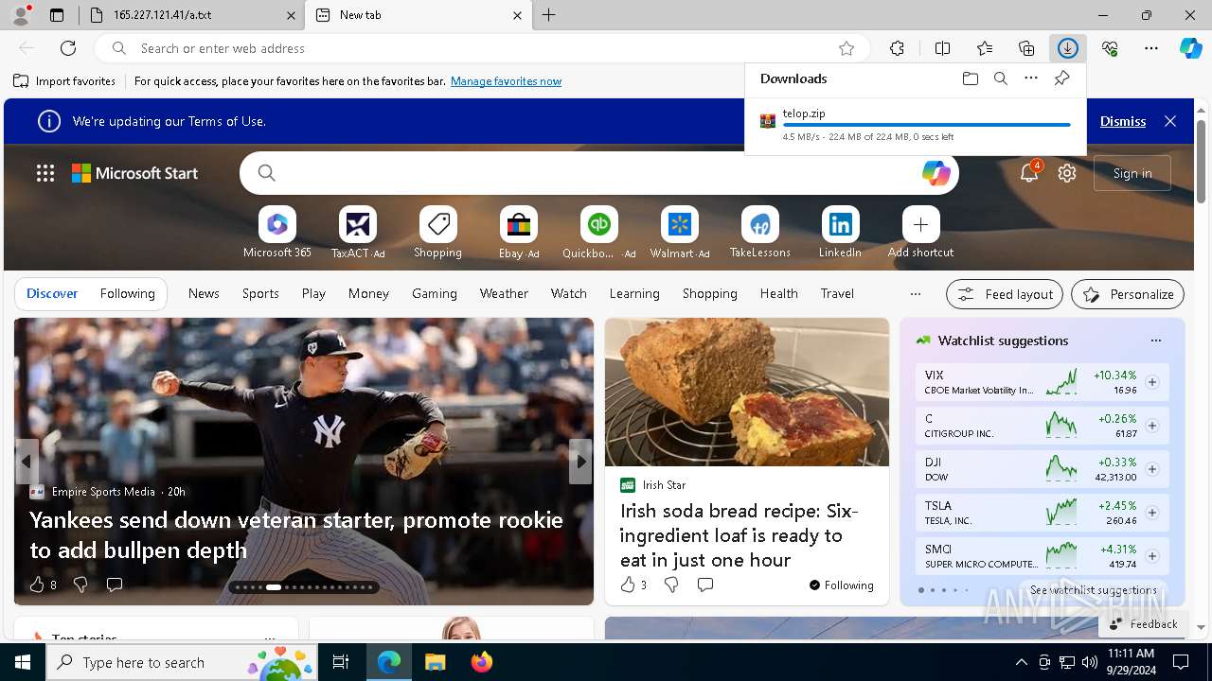Open the LinkedIn shortcut
The width and height of the screenshot is (1212, 681).
pyautogui.click(x=840, y=233)
